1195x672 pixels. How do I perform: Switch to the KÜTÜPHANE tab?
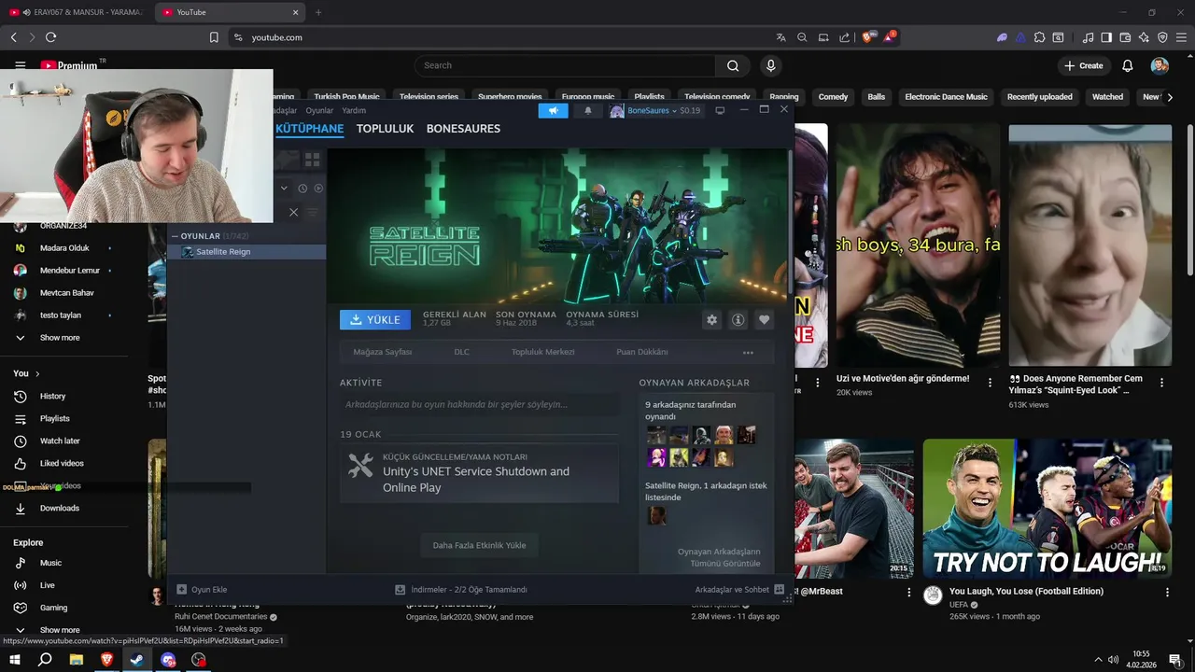click(x=309, y=129)
